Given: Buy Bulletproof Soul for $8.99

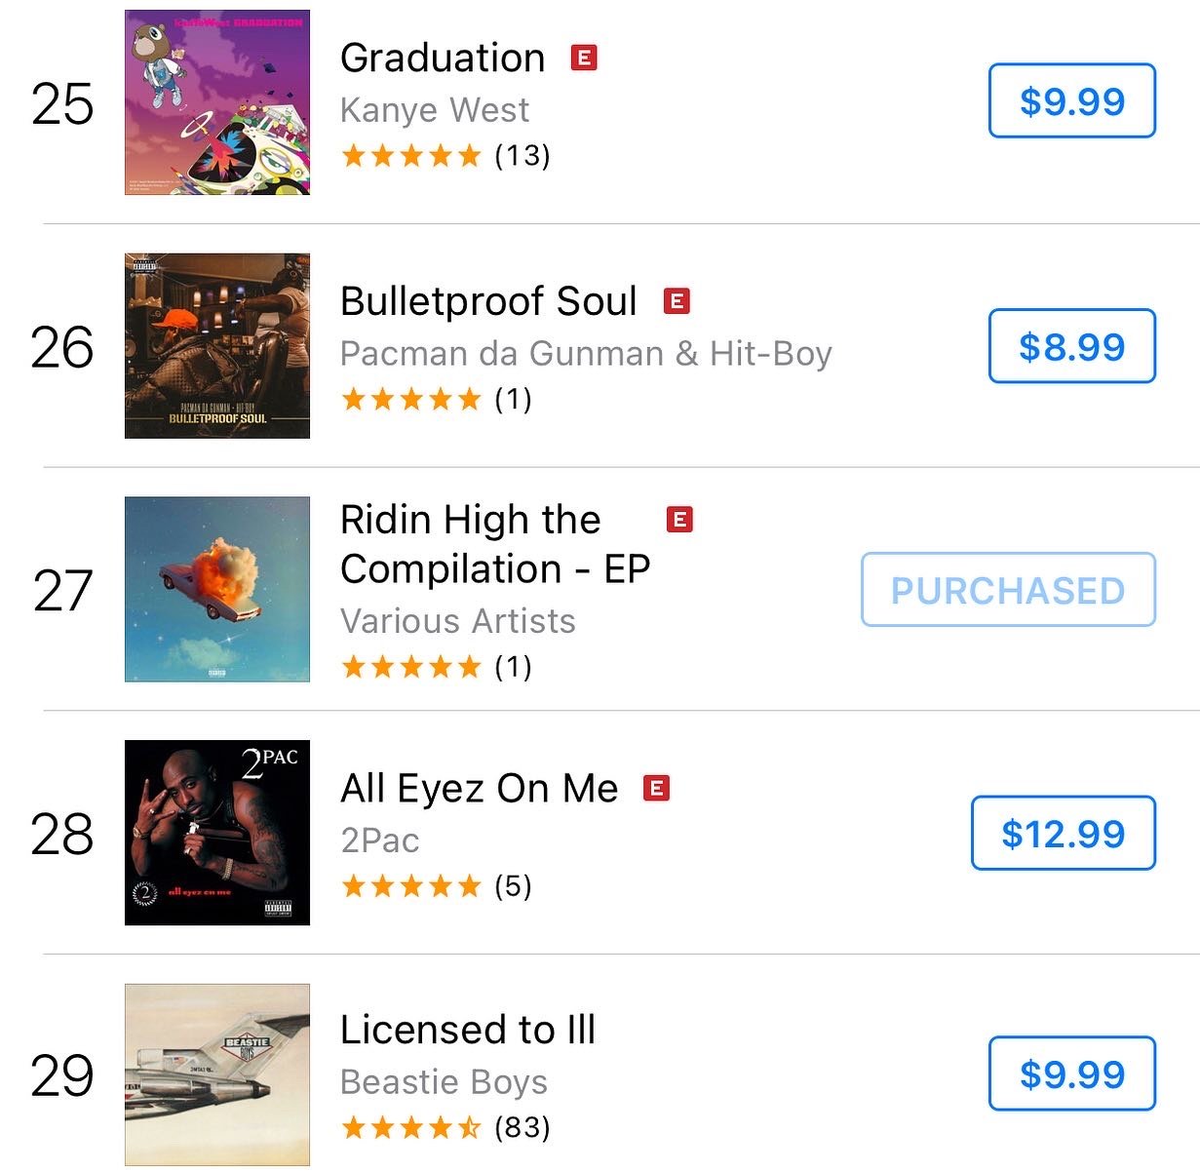Looking at the screenshot, I should click(x=1072, y=346).
